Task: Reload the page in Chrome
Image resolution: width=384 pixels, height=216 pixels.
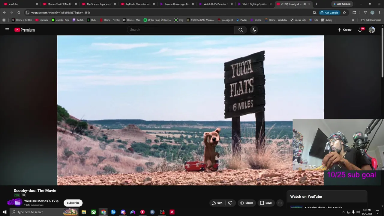Action: [19, 13]
